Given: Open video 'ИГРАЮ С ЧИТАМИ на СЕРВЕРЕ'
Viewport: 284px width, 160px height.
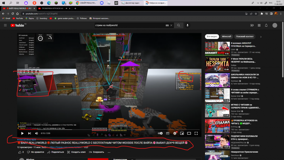Looking at the screenshot, I should [x=245, y=106].
